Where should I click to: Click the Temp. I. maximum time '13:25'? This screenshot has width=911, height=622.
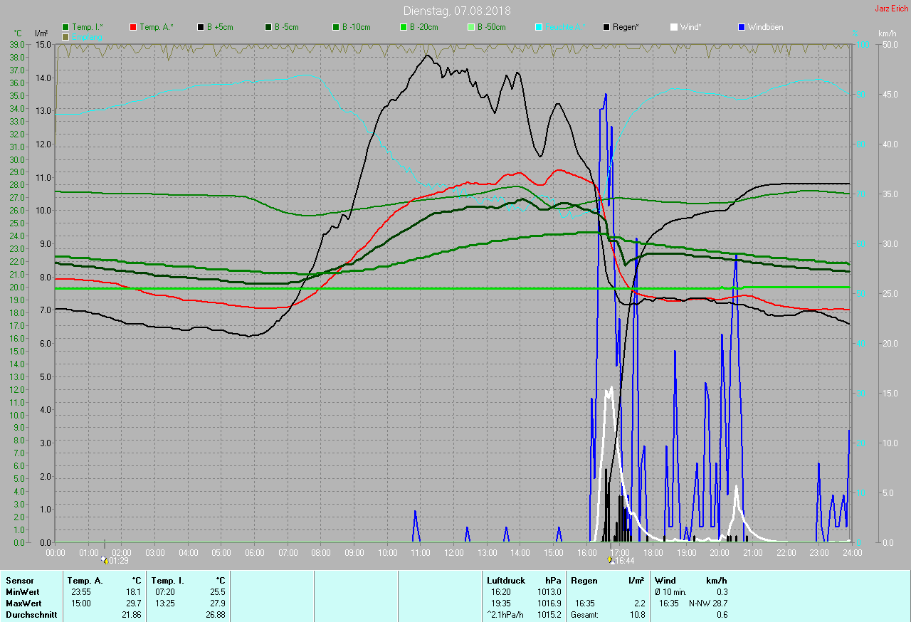pos(166,603)
